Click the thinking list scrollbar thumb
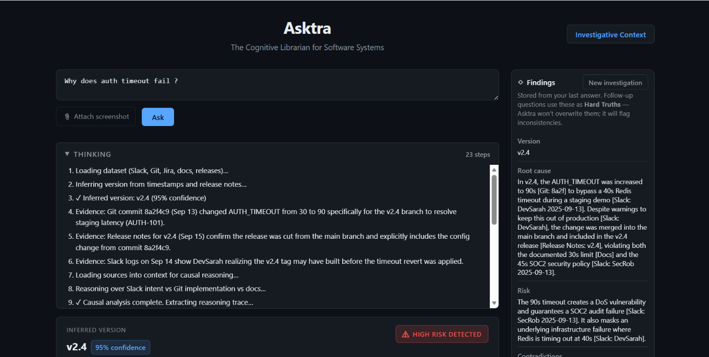This screenshot has width=709, height=357. click(x=494, y=199)
